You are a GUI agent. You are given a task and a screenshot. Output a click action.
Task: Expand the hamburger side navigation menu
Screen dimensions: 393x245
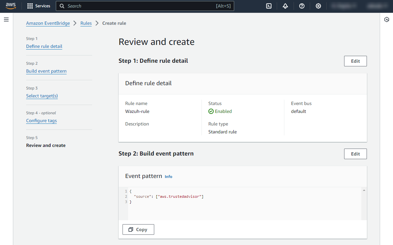[x=6, y=20]
